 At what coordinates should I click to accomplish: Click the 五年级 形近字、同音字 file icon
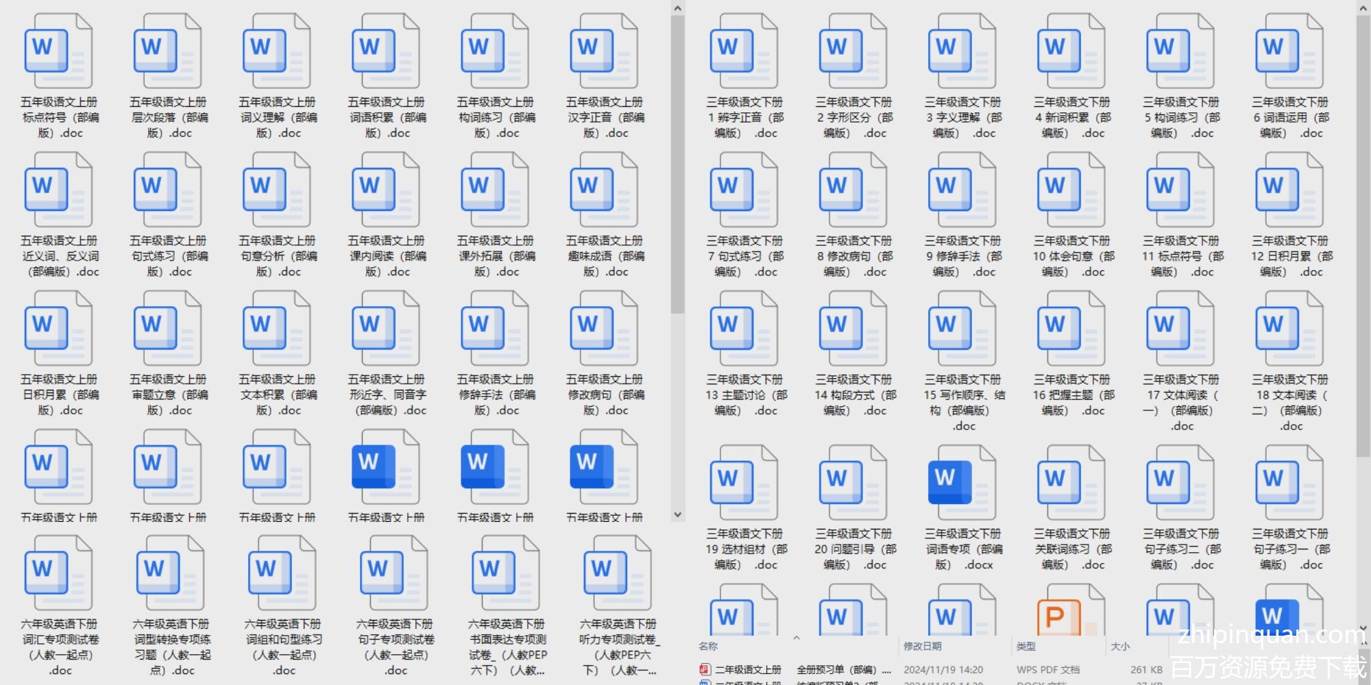click(385, 328)
